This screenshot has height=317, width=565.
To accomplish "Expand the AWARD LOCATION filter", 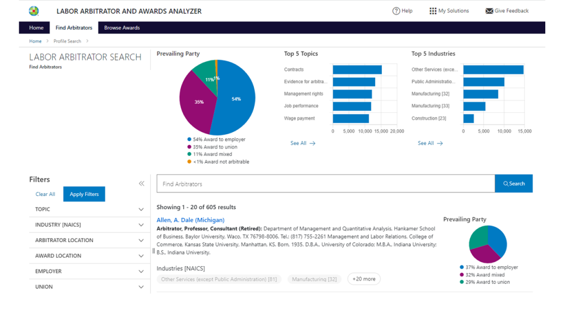I will [x=141, y=256].
